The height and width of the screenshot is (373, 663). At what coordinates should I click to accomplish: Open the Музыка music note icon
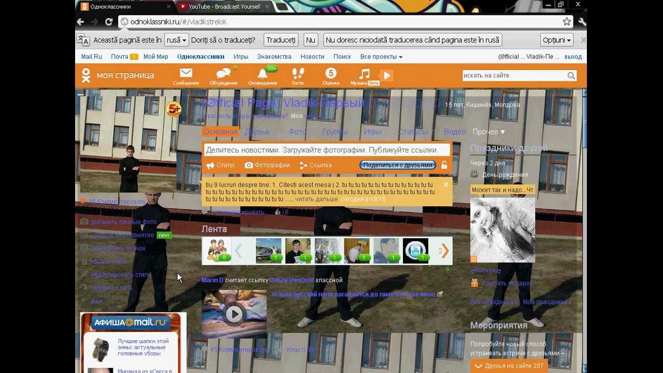tap(365, 74)
